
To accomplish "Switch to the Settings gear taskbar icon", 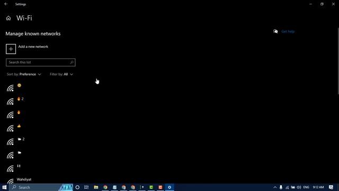I will 169,187.
